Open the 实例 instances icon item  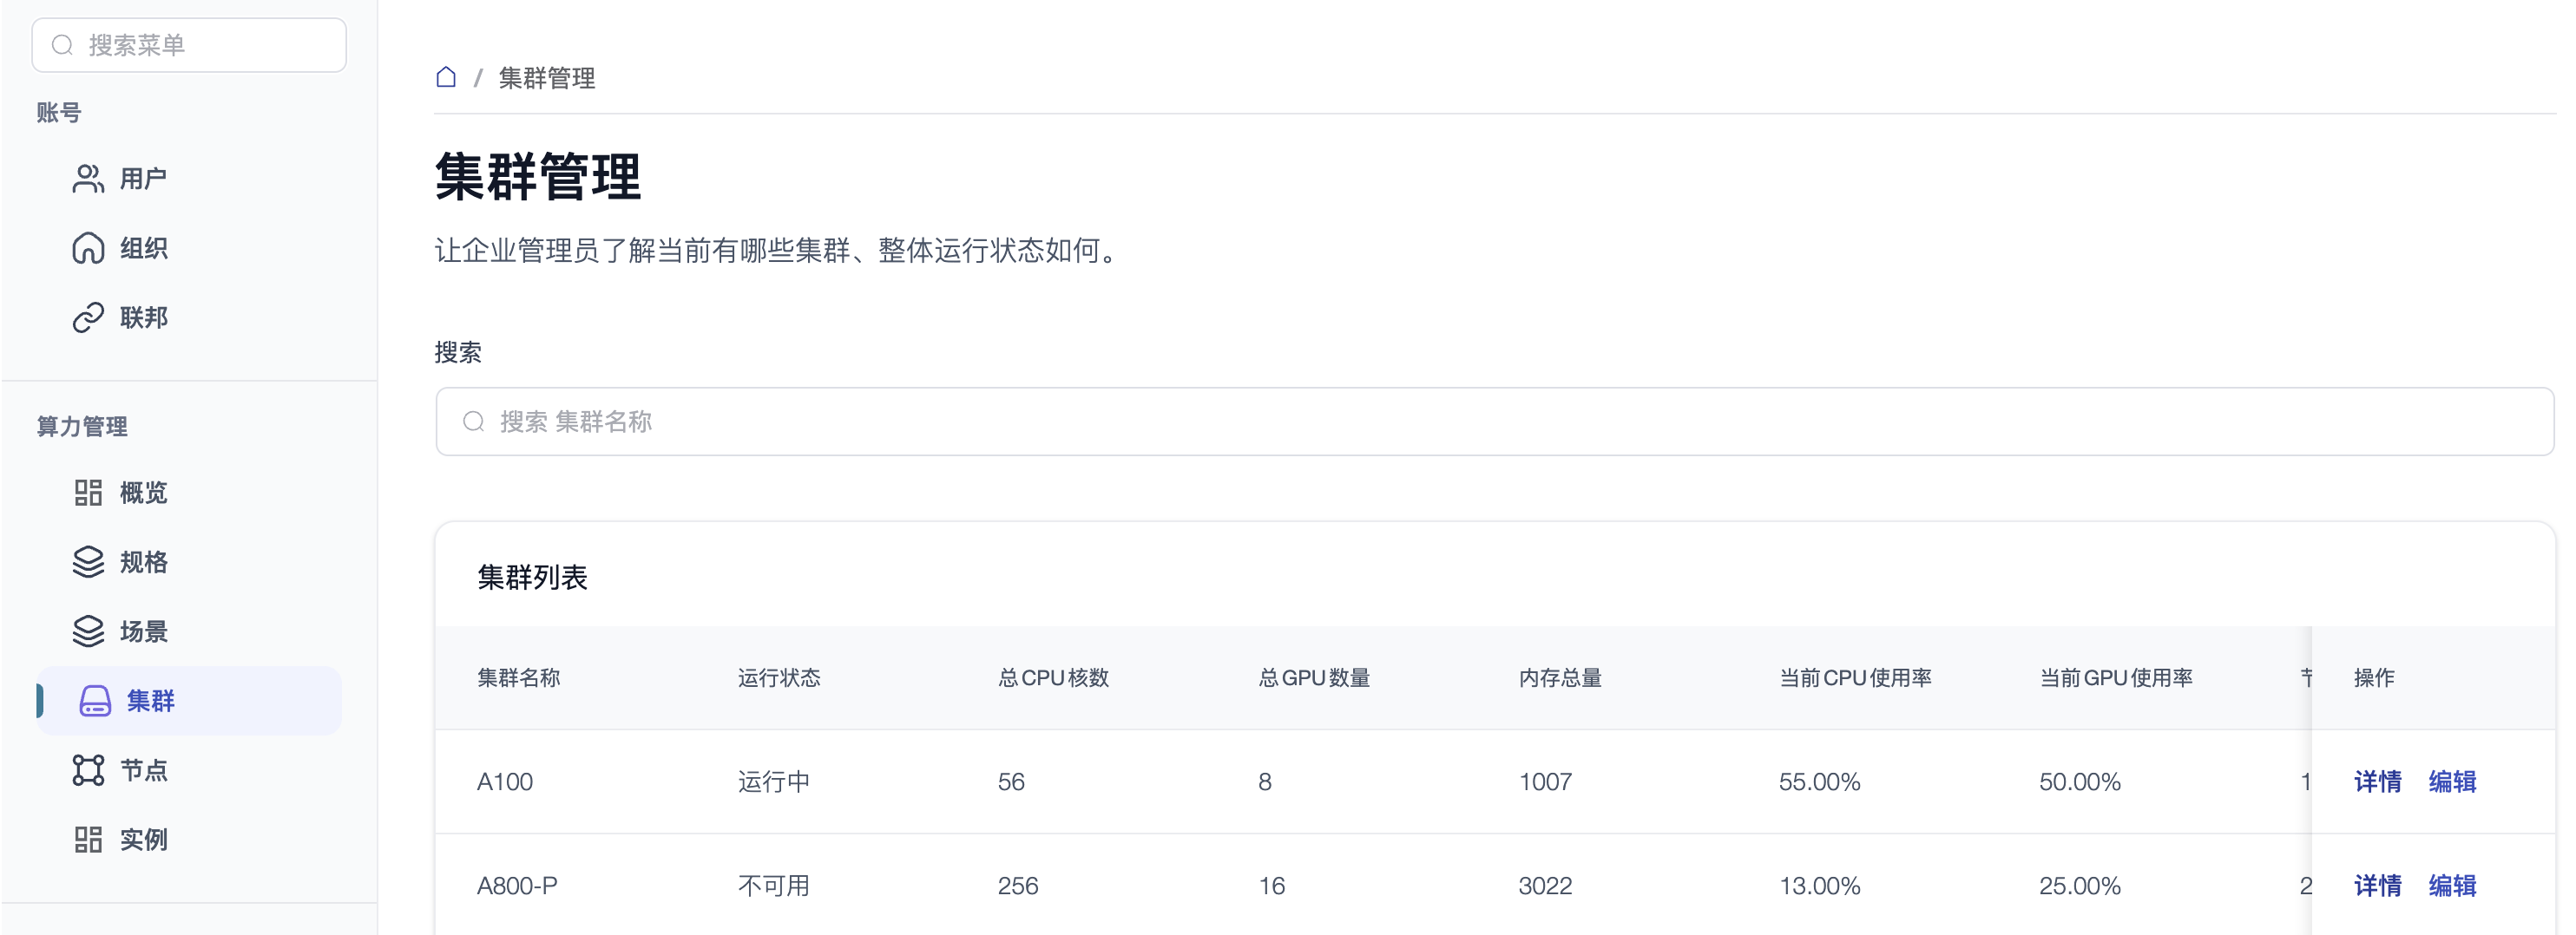(88, 839)
